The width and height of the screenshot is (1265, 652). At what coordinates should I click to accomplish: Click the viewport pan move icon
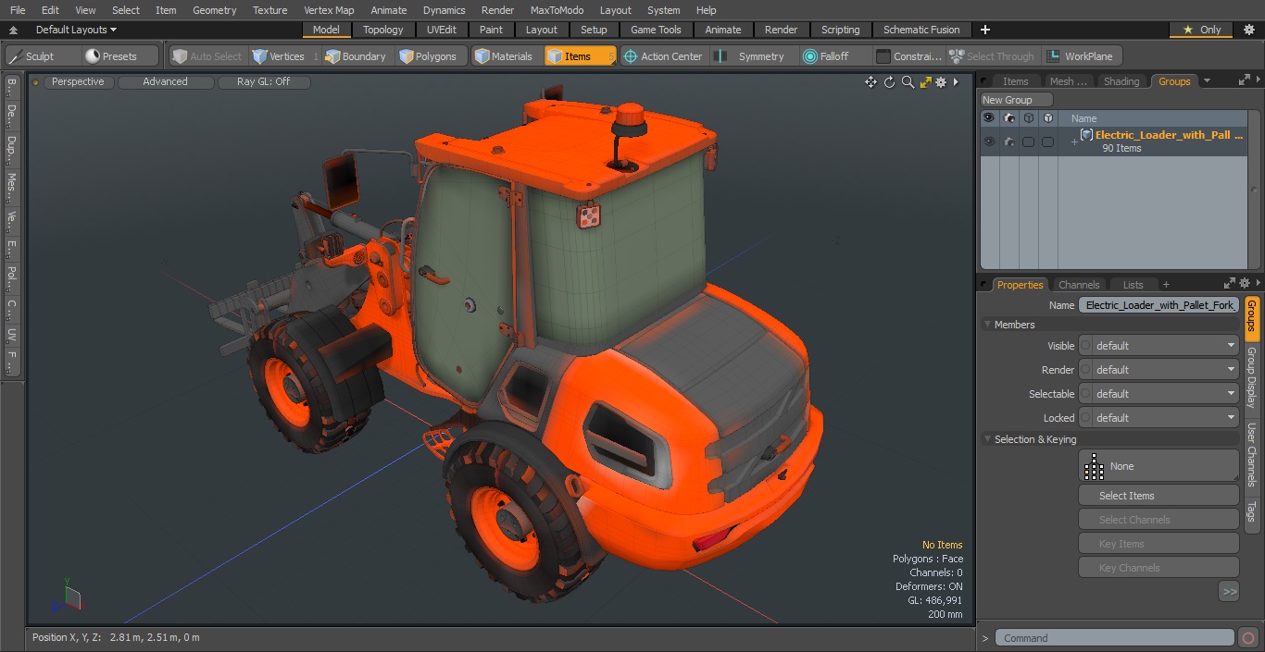tap(870, 82)
